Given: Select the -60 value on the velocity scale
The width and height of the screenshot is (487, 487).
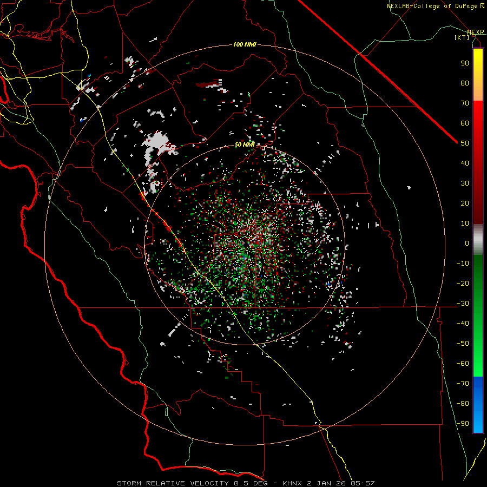Looking at the screenshot, I should coord(463,364).
